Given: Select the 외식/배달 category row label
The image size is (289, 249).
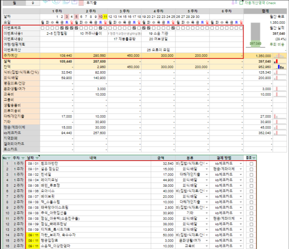Looking at the screenshot, I should pos(21,78).
